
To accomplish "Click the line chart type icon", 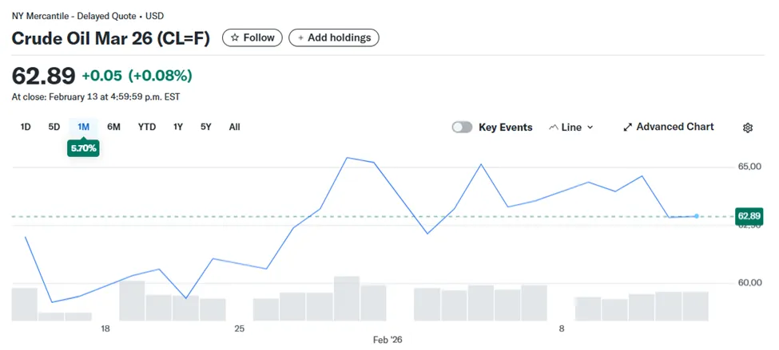I will pyautogui.click(x=554, y=128).
